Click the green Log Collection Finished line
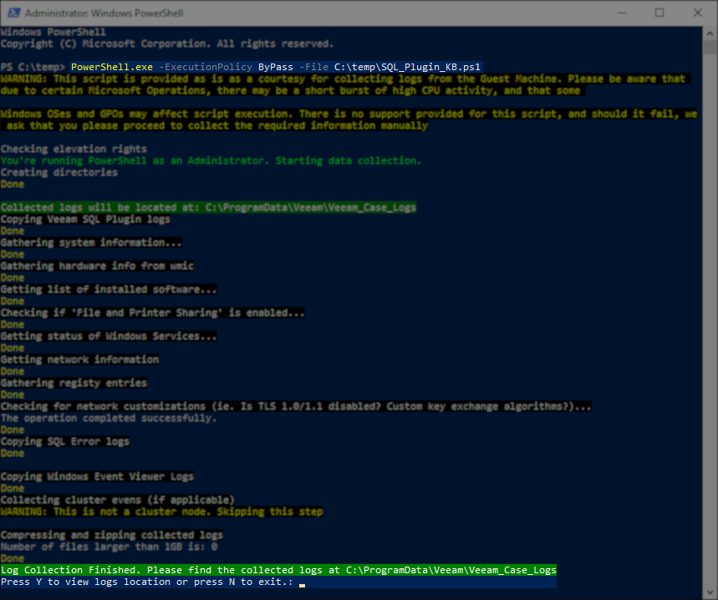 point(276,569)
